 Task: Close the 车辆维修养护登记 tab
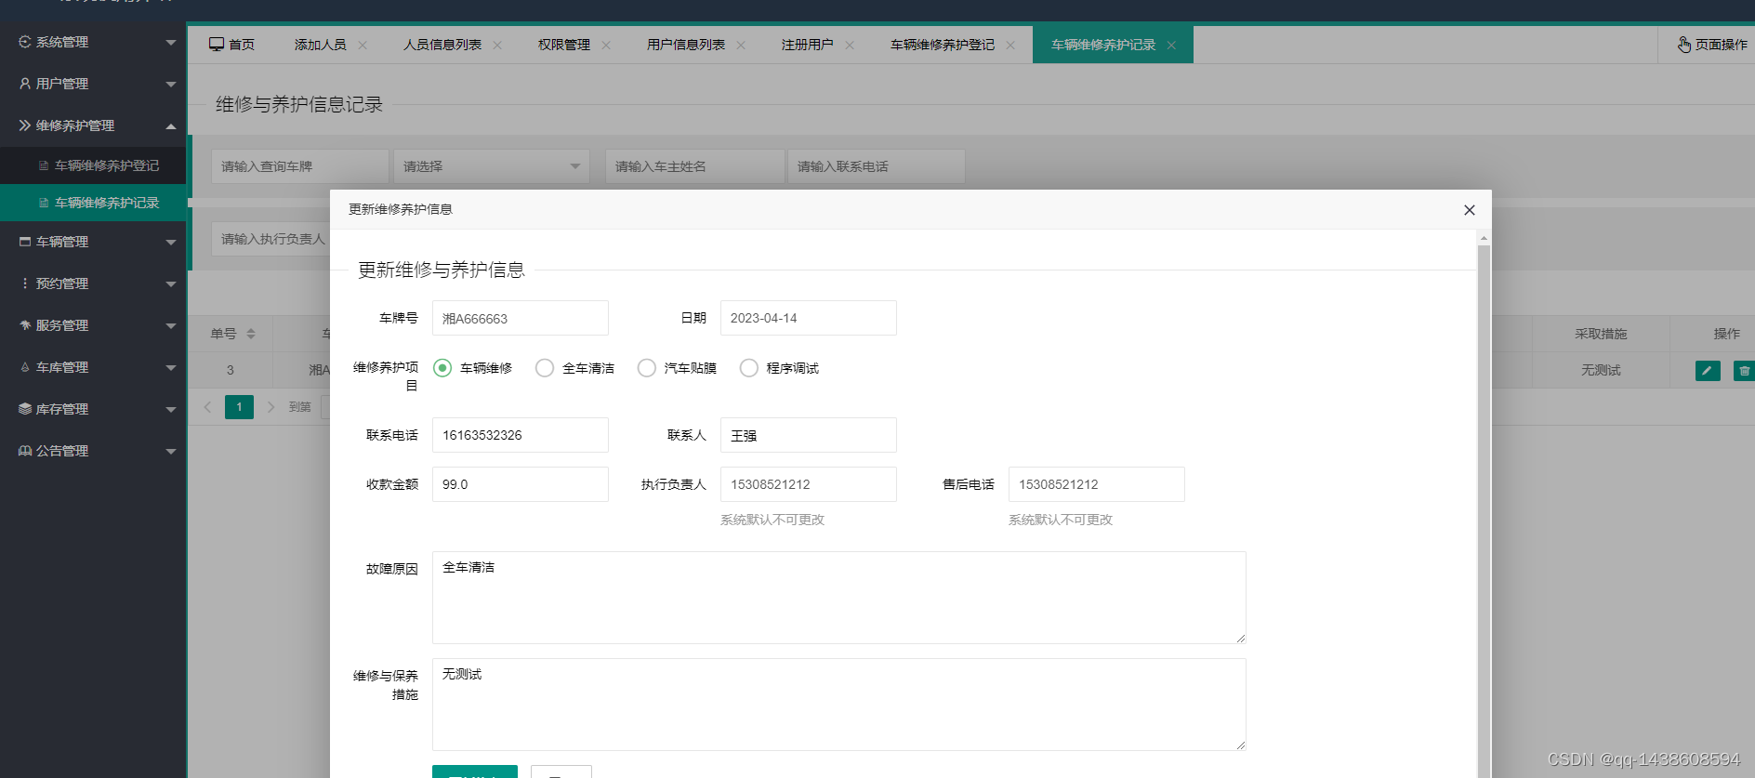(1010, 45)
